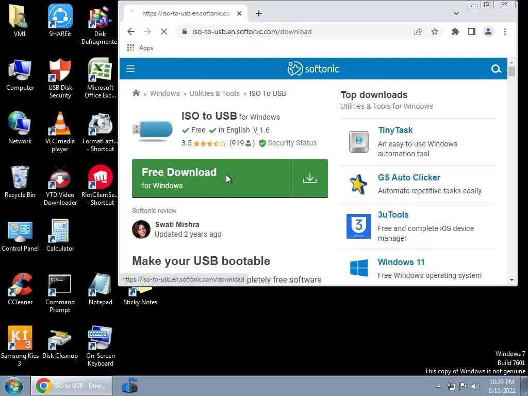Click the Chrome address bar
The width and height of the screenshot is (528, 396).
pyautogui.click(x=296, y=31)
